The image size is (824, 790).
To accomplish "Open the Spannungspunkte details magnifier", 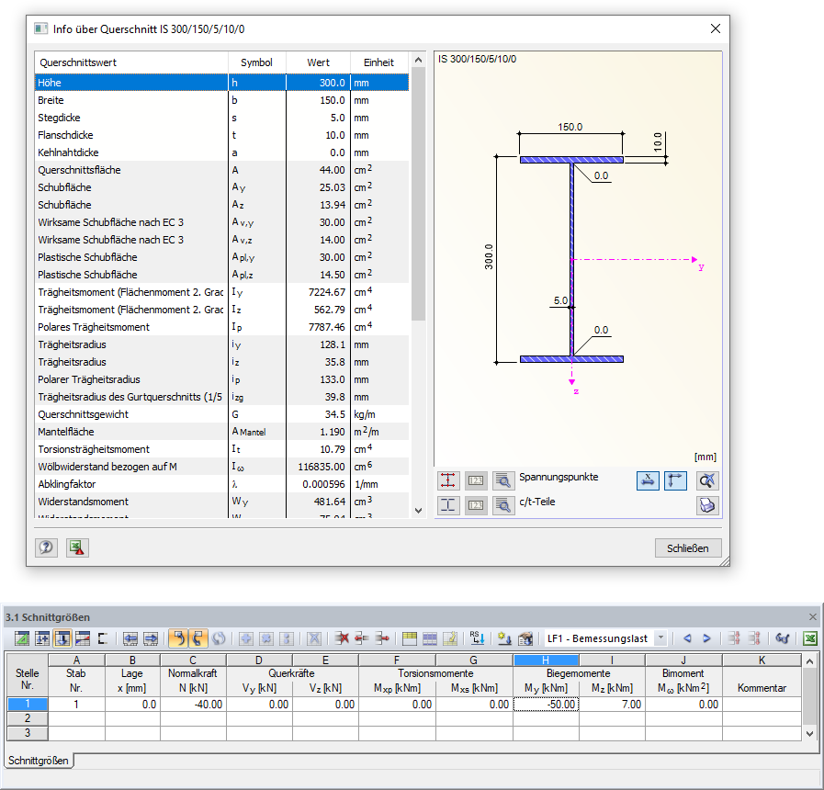I will click(x=502, y=480).
